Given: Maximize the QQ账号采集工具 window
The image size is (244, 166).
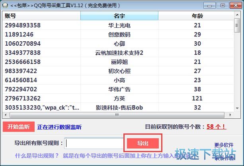Looking at the screenshot, I should click(x=223, y=6).
